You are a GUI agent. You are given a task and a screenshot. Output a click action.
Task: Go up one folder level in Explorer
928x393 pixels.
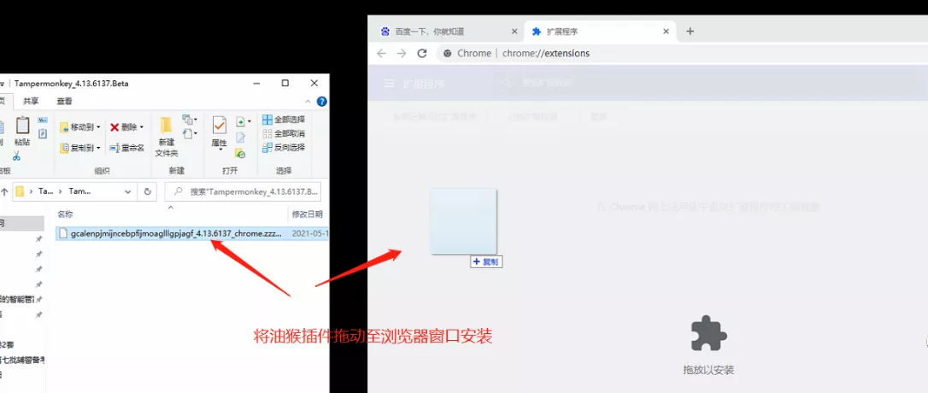coord(3,191)
